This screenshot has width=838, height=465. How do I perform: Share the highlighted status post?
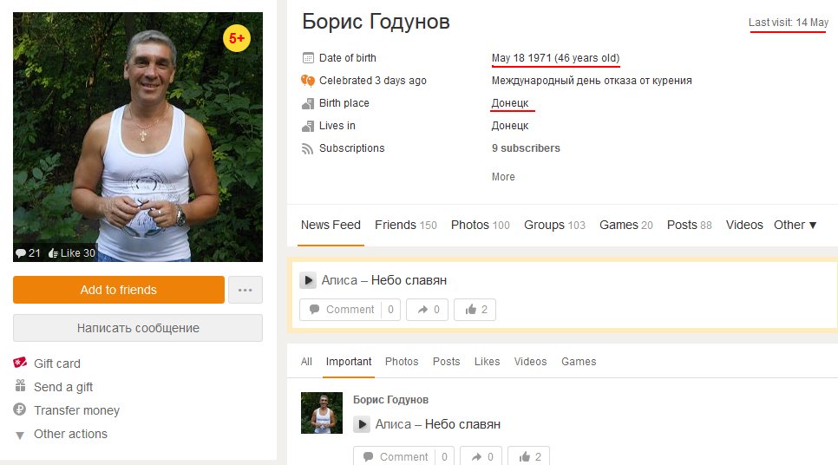(428, 310)
